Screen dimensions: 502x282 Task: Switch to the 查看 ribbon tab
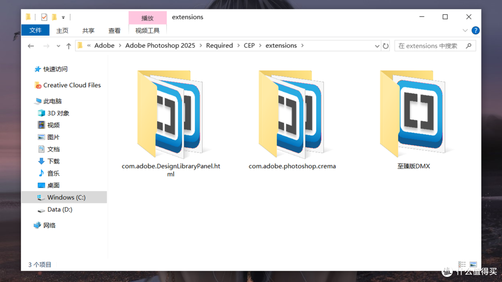point(114,30)
